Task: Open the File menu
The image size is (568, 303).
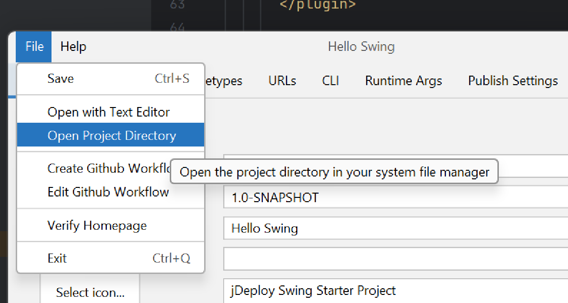Action: tap(33, 46)
